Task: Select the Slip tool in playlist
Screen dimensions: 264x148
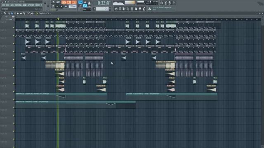Action: point(21,14)
